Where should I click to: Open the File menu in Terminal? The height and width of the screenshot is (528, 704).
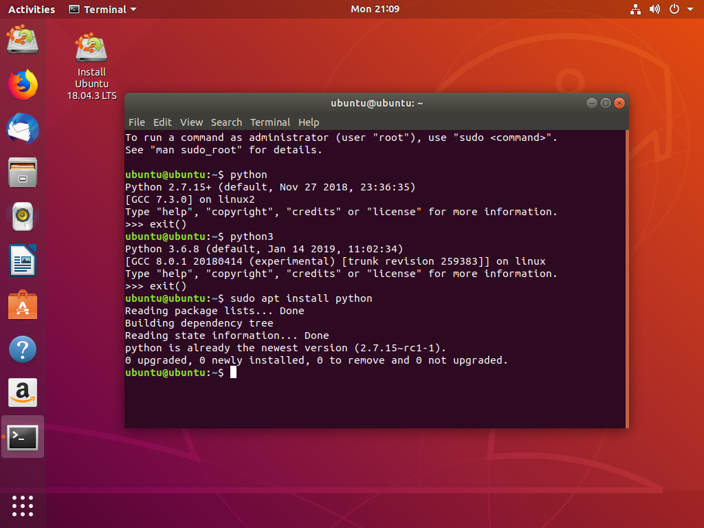click(136, 122)
